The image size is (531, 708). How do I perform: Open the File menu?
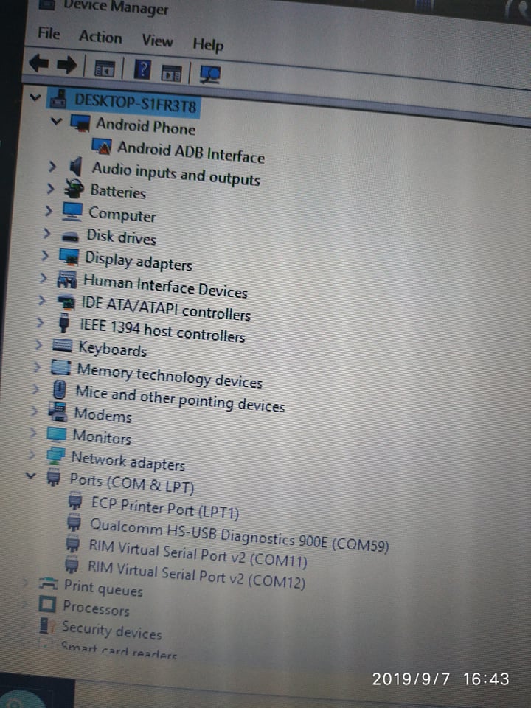point(49,34)
